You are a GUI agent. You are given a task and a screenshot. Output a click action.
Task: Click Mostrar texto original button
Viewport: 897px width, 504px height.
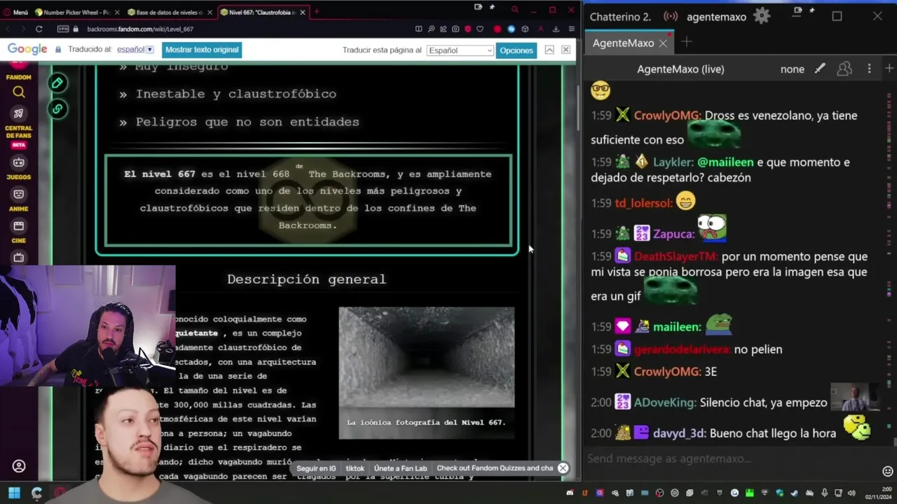point(202,50)
